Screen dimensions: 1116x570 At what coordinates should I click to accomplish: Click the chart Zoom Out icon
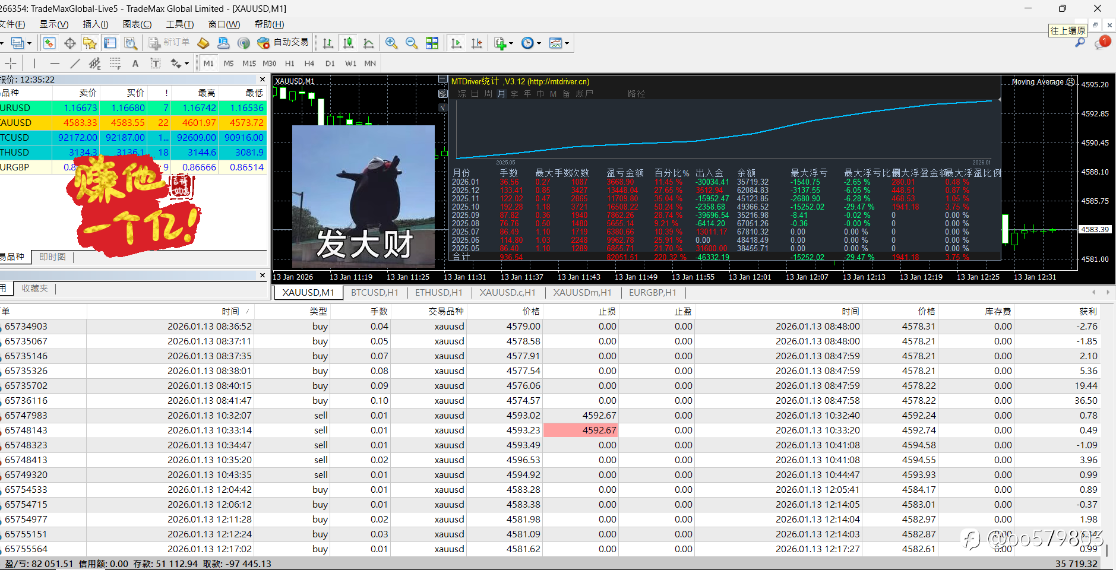click(x=411, y=43)
